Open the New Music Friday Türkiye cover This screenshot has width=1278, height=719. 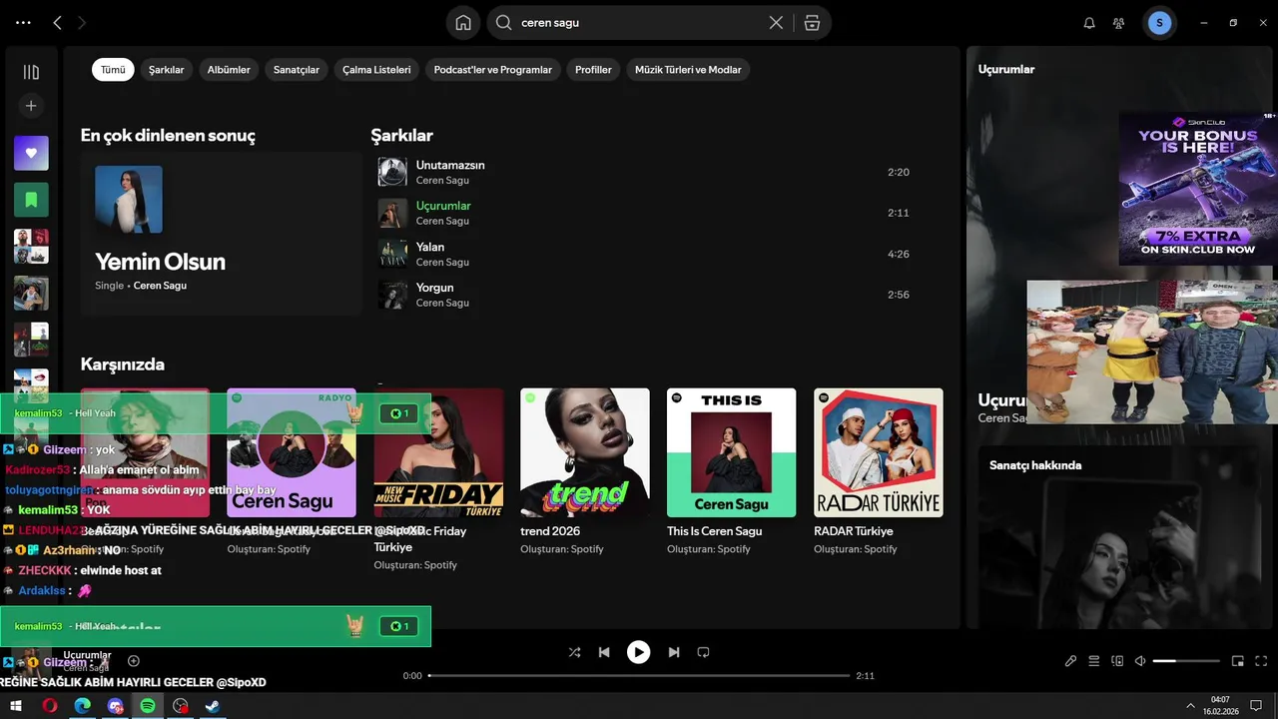439,452
